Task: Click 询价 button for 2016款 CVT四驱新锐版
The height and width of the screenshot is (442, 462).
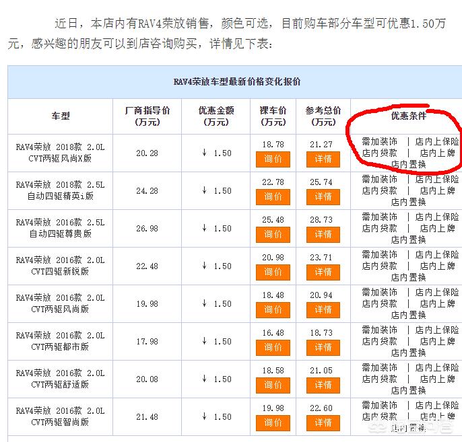Action: [x=273, y=272]
